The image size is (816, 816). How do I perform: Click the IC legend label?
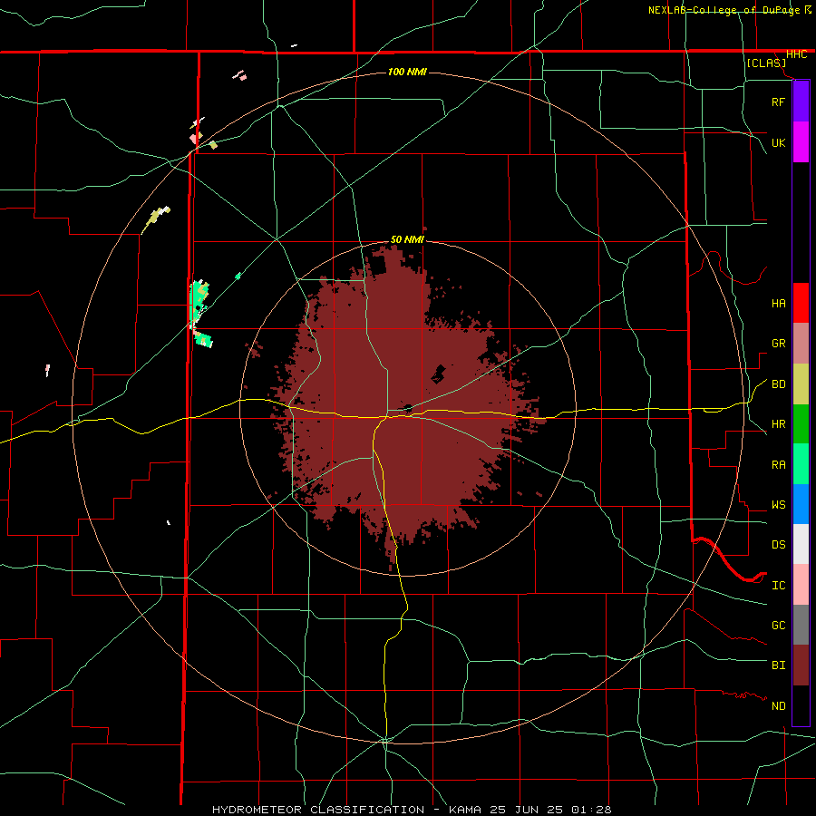(778, 586)
